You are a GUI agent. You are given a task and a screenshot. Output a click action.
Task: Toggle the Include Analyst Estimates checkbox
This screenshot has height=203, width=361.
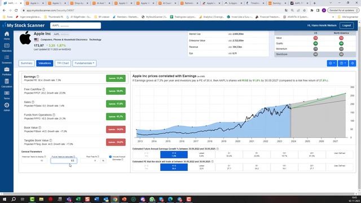[x=111, y=157]
